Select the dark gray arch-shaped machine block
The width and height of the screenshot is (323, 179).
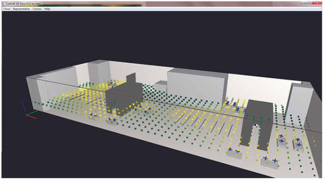(257, 124)
